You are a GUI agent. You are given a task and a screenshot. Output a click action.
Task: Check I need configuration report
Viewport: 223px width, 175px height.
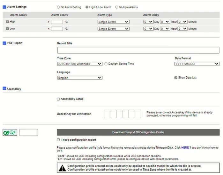[58, 140]
